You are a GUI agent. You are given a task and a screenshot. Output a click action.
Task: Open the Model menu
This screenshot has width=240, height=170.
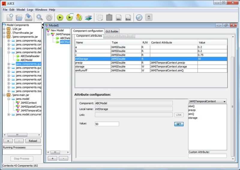click(21, 10)
